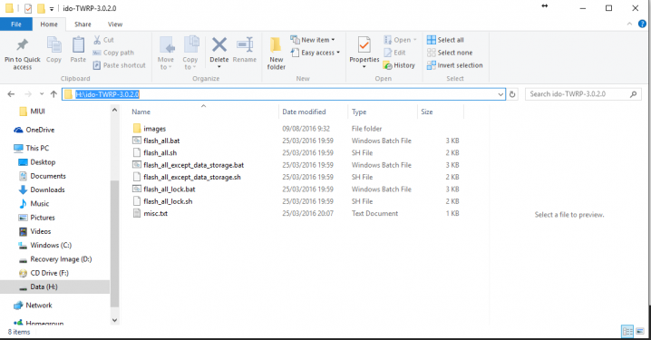Select Data (H:) drive
Viewport: 651px width, 340px height.
(x=44, y=287)
